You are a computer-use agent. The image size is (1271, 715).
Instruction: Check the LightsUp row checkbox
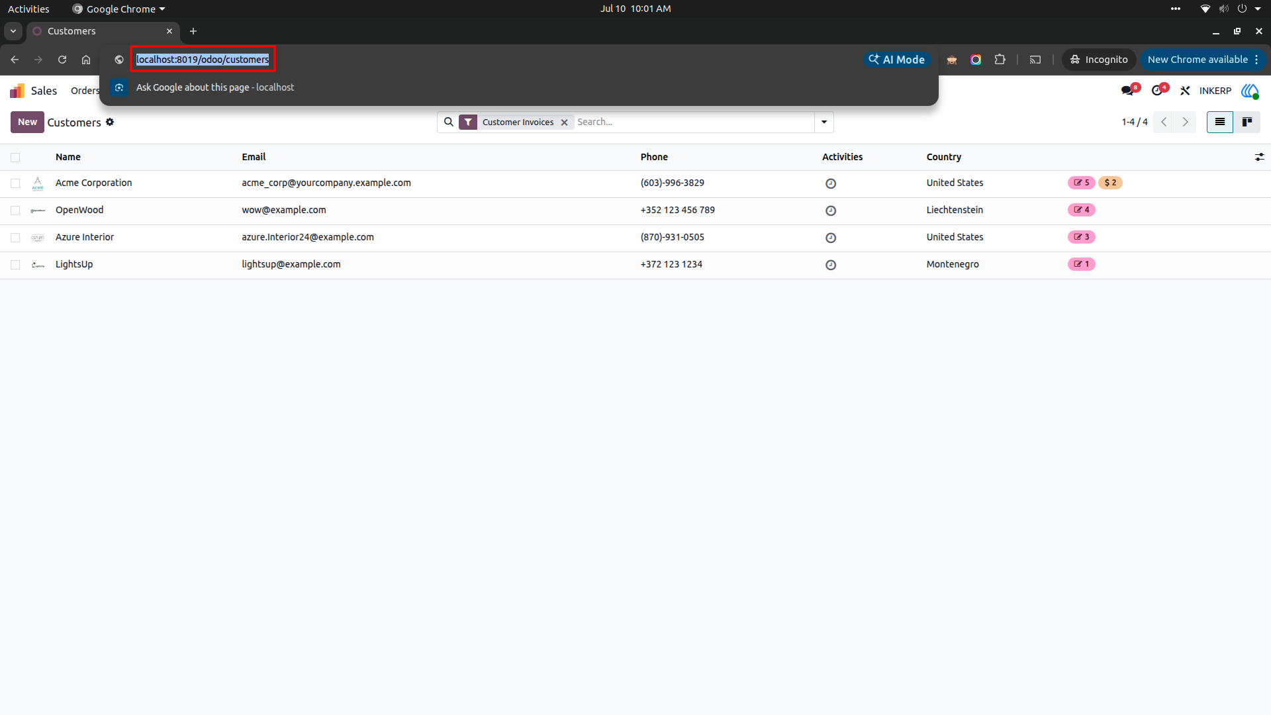pos(15,265)
